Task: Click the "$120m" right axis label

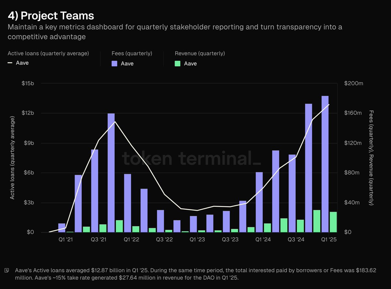Action: click(x=353, y=143)
